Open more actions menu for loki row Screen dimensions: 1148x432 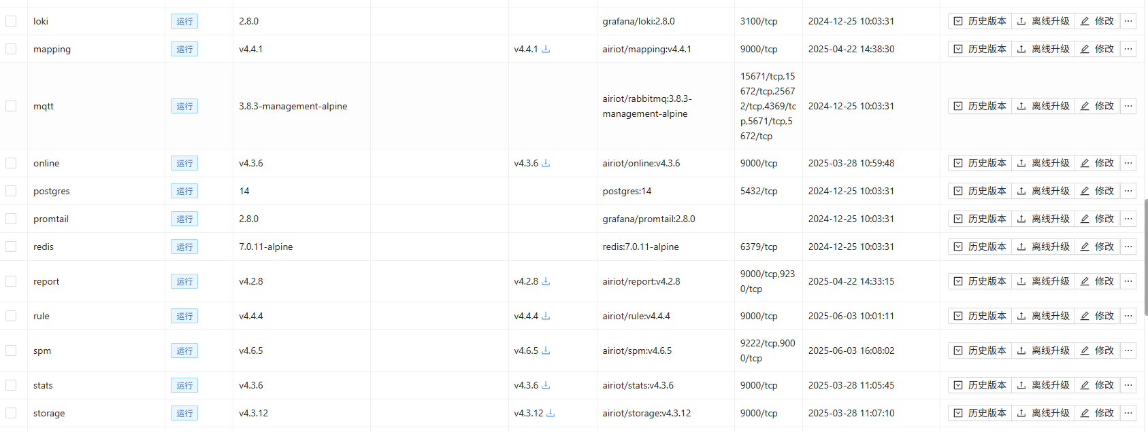pyautogui.click(x=1128, y=21)
